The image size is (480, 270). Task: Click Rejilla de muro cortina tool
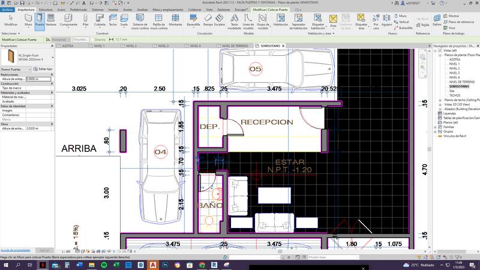coord(158,22)
